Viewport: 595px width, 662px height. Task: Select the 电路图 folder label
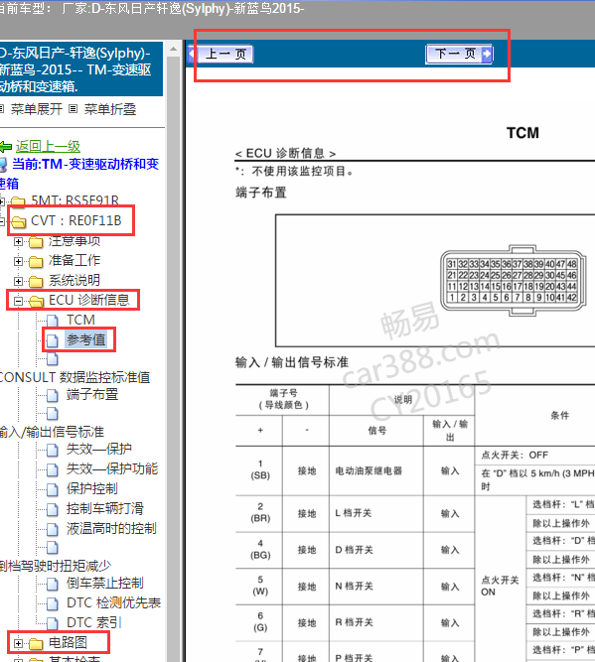click(x=68, y=642)
